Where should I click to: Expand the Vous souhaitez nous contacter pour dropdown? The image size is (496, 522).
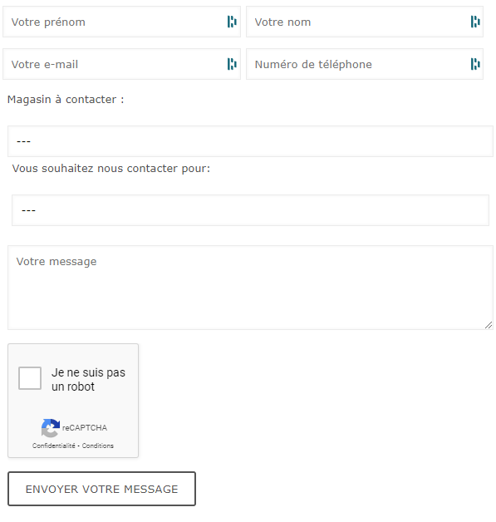(x=250, y=210)
